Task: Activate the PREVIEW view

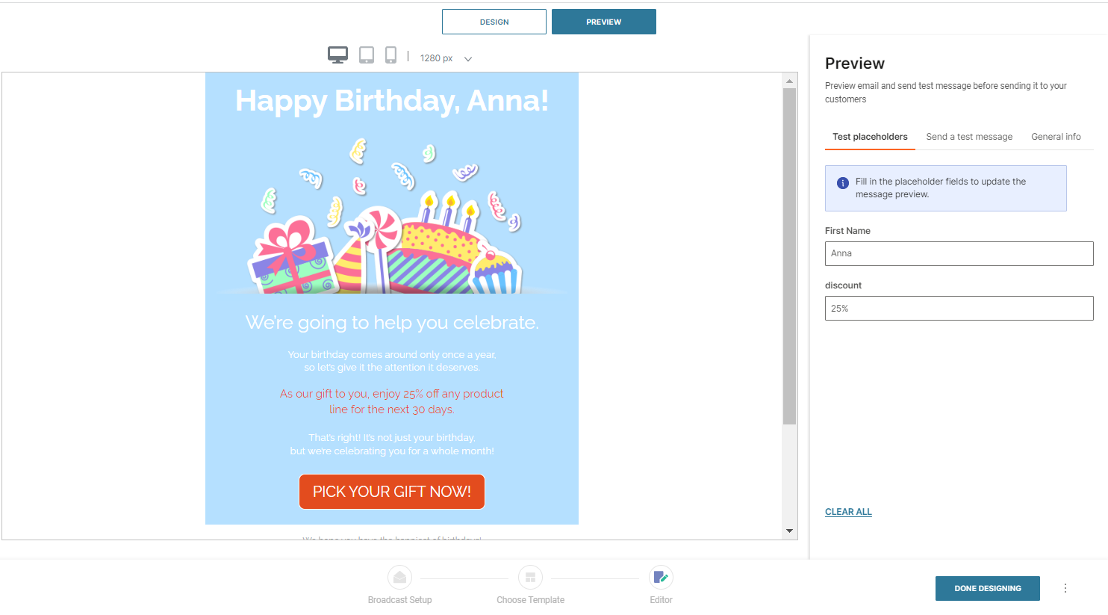Action: pos(603,22)
